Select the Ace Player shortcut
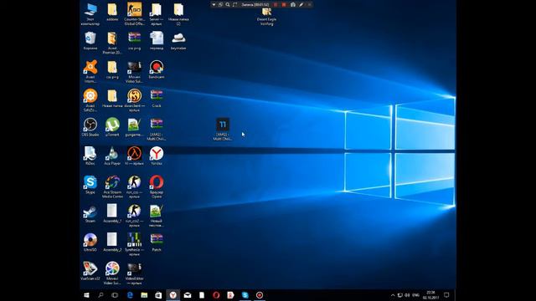536x301 pixels. (112, 156)
